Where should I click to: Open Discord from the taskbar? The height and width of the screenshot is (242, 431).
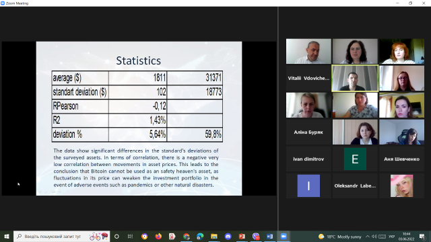pyautogui.click(x=228, y=236)
